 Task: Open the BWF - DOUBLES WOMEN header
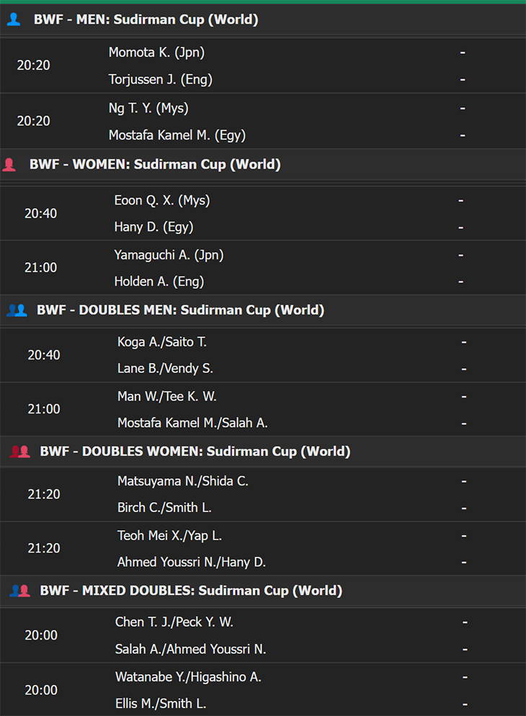[x=263, y=452]
